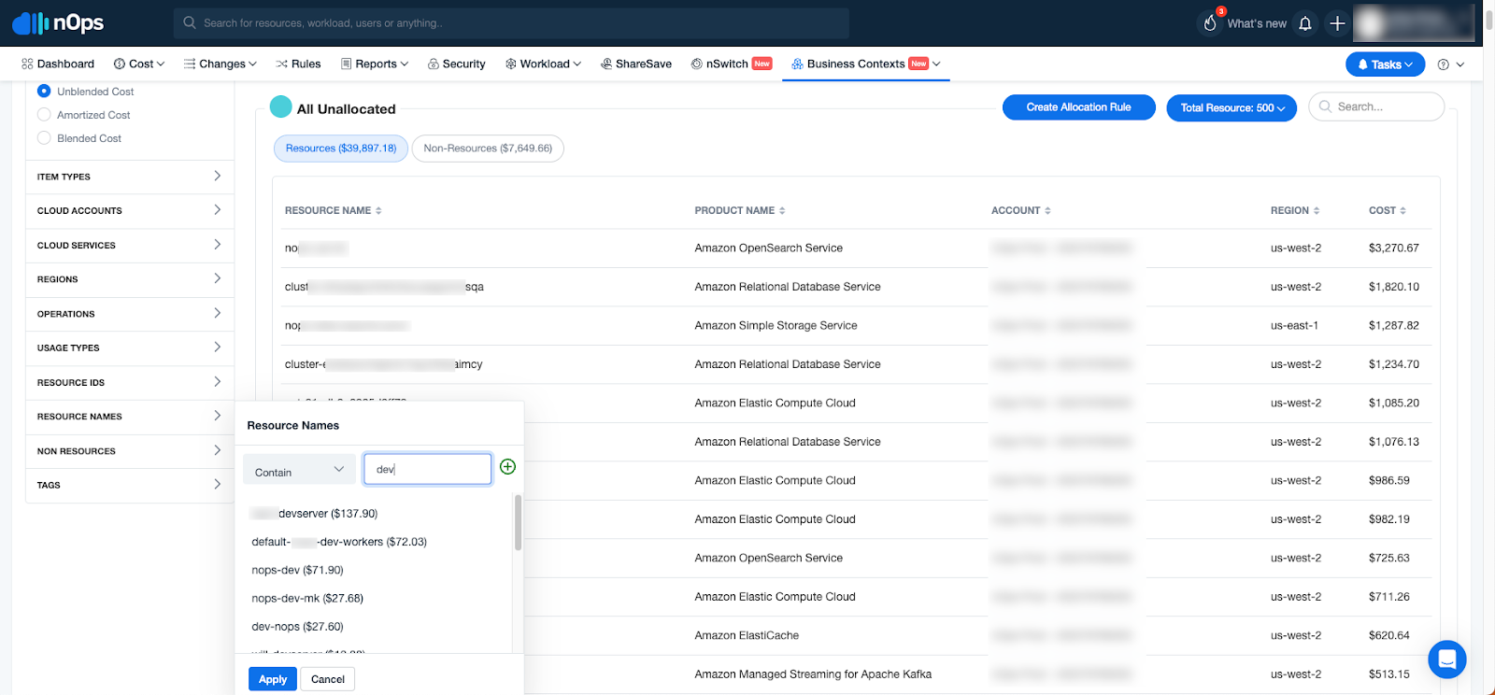This screenshot has width=1495, height=695.
Task: Select the Amortized Cost radio button
Action: click(x=44, y=115)
